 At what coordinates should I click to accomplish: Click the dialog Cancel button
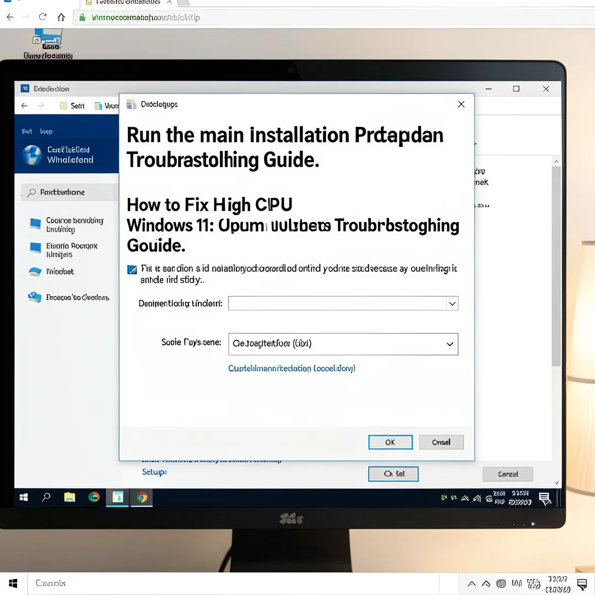click(441, 442)
